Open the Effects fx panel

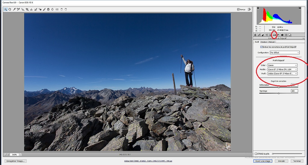(x=278, y=35)
